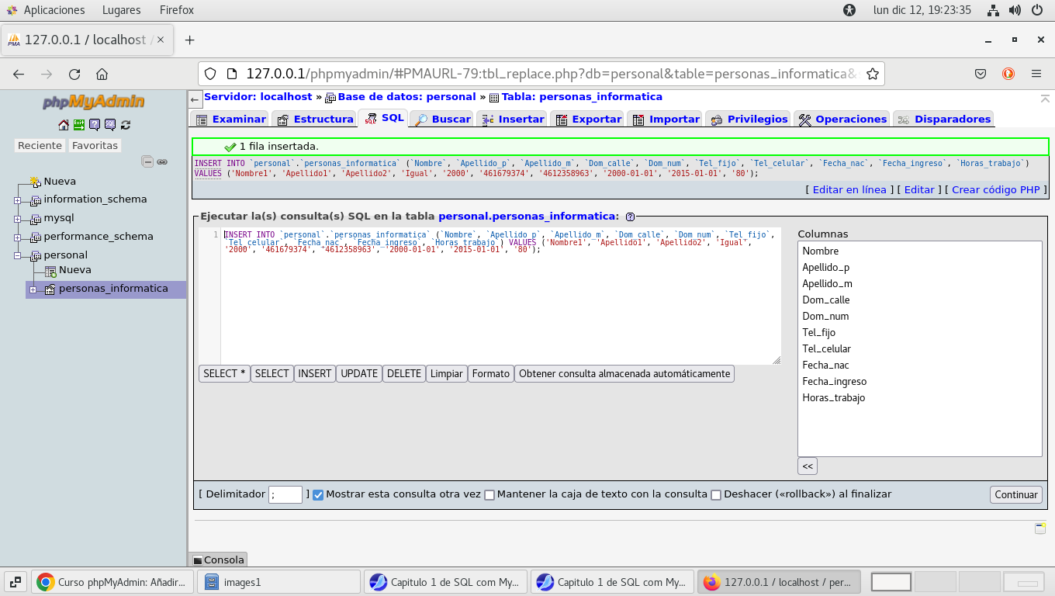
Task: Expand the information_schema database node
Action: point(17,200)
